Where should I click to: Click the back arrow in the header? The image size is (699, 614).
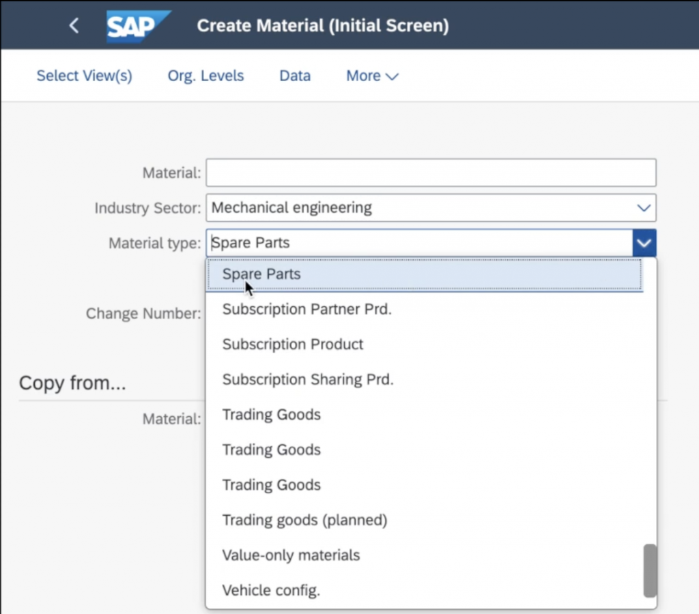pos(74,26)
